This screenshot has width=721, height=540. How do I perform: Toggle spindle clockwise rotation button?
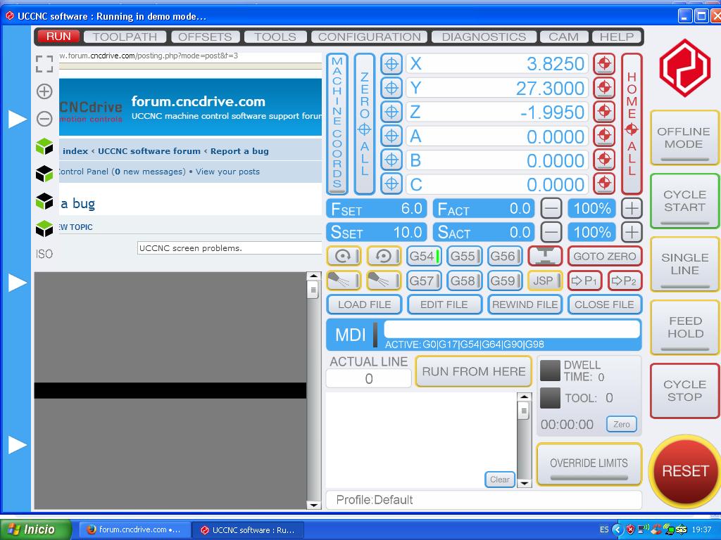[x=344, y=256]
